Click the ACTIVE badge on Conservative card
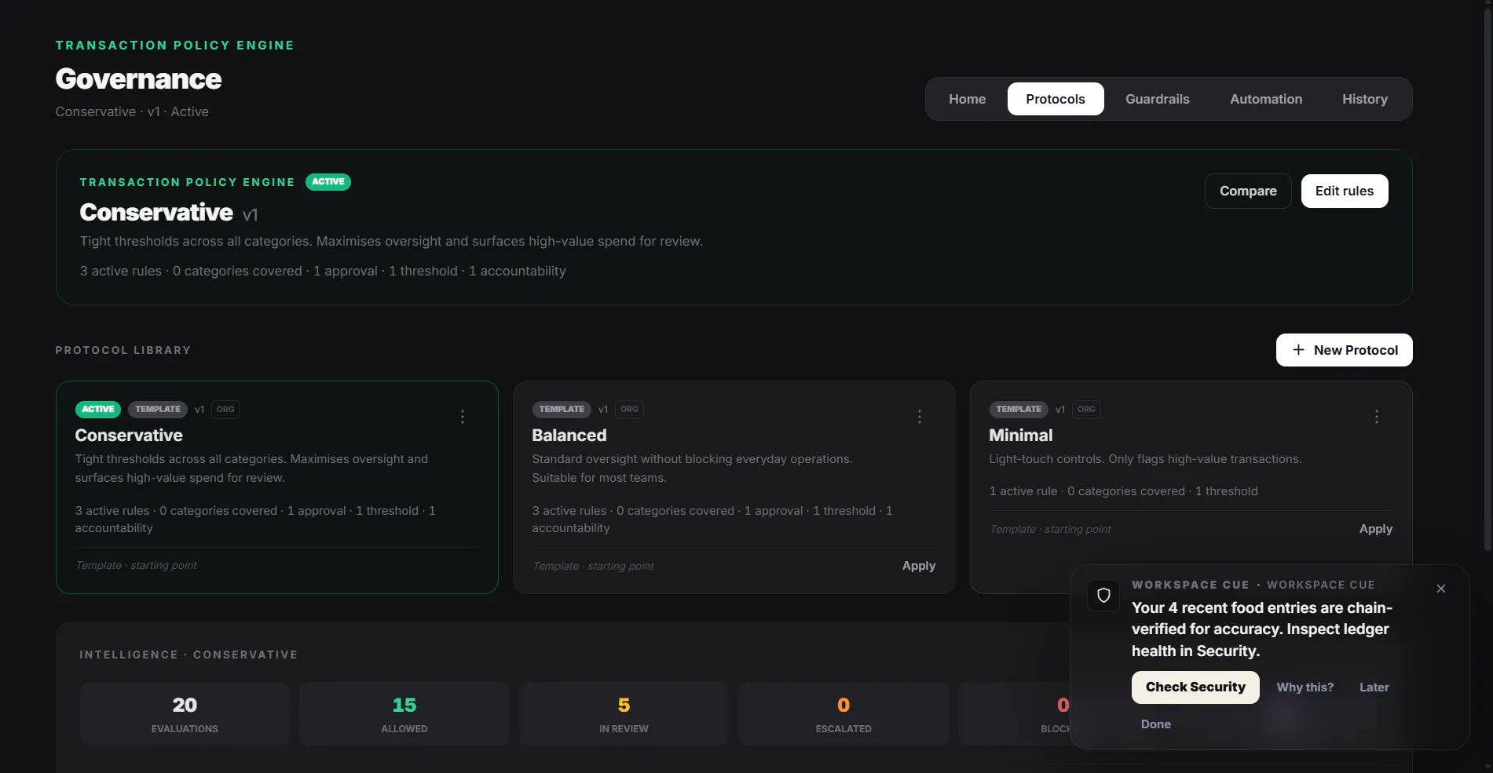 [x=98, y=409]
